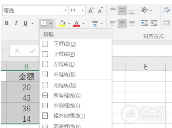Choose 上框线(P) top border
This screenshot has width=172, height=128.
tap(76, 54)
